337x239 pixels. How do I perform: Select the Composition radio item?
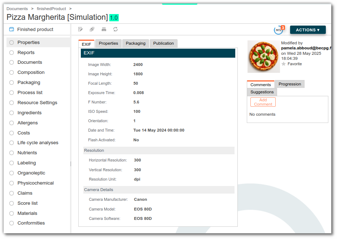coord(12,72)
